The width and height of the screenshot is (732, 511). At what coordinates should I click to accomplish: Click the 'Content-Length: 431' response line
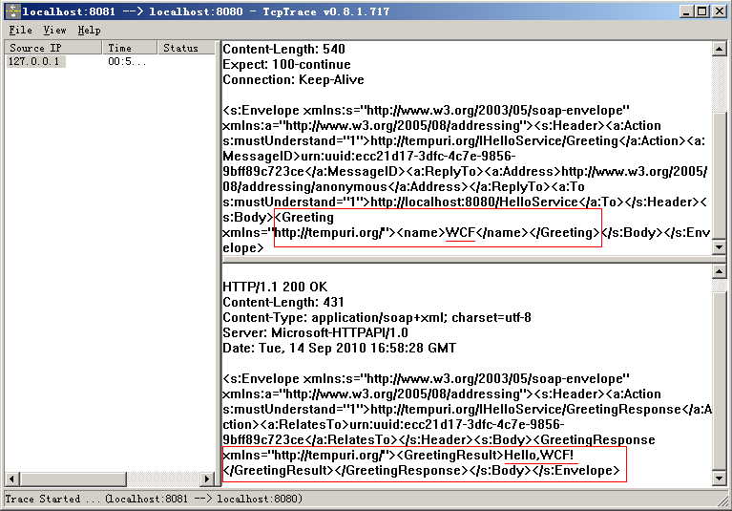coord(283,302)
